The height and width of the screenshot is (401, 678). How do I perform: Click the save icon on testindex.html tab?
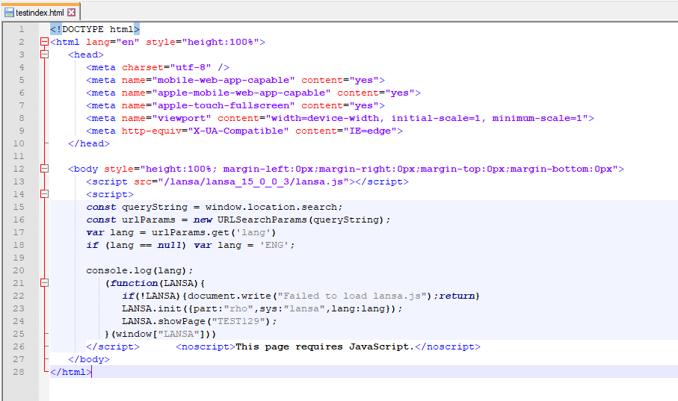[x=9, y=13]
